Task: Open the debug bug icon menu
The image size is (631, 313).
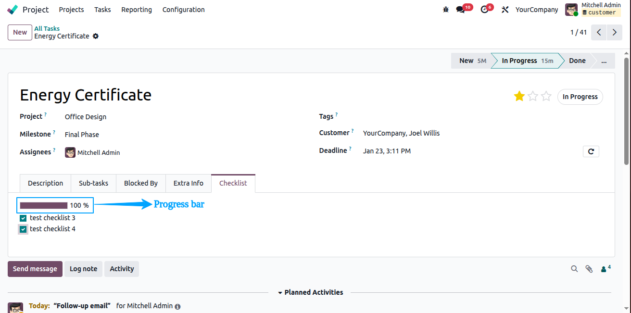Action: pyautogui.click(x=445, y=10)
